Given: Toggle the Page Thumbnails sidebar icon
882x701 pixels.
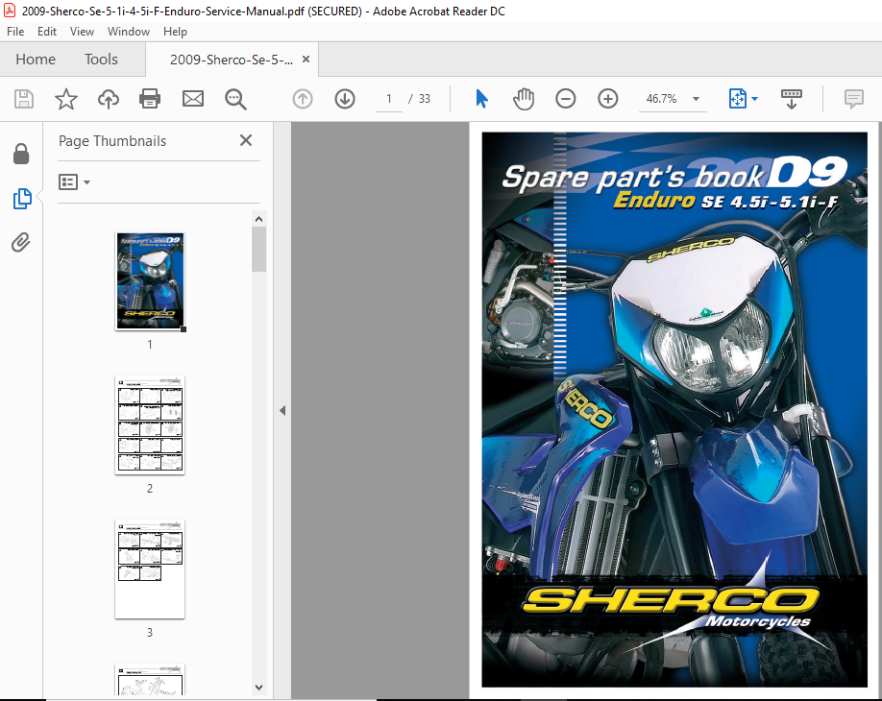Looking at the screenshot, I should pos(22,199).
